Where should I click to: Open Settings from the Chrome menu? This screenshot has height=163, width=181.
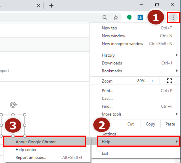tap(135, 134)
